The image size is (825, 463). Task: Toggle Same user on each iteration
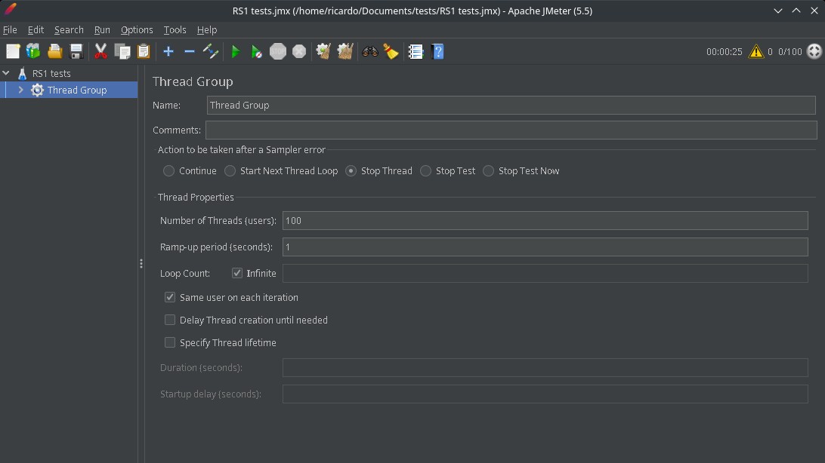click(170, 297)
